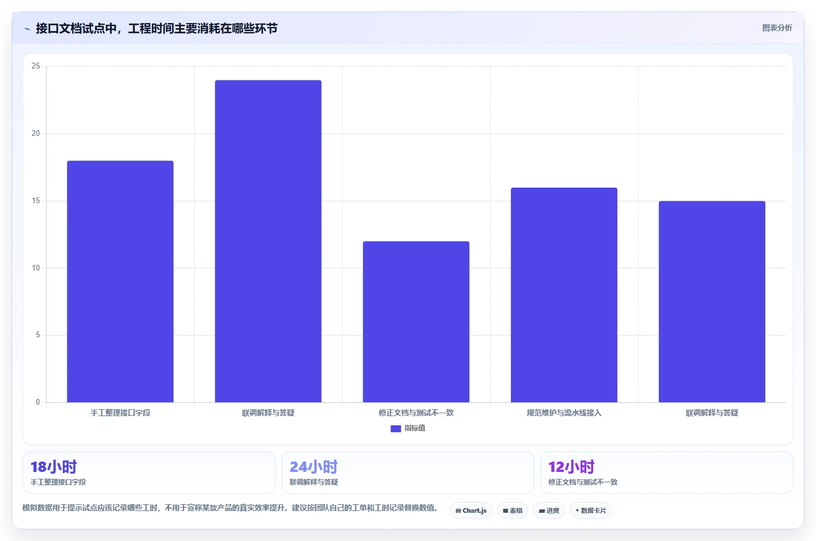Click the icon inside the Chart.js tag
This screenshot has height=541, width=816.
458,511
